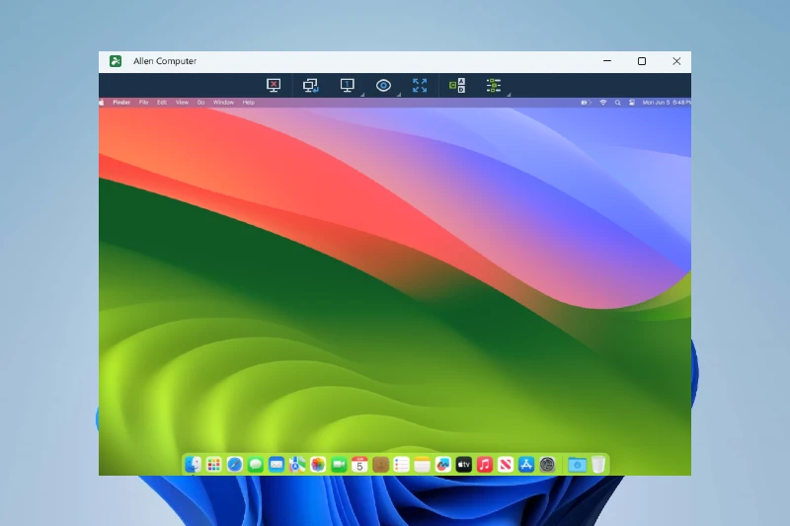Launch Maps from the Dock
The image size is (790, 526).
(297, 465)
